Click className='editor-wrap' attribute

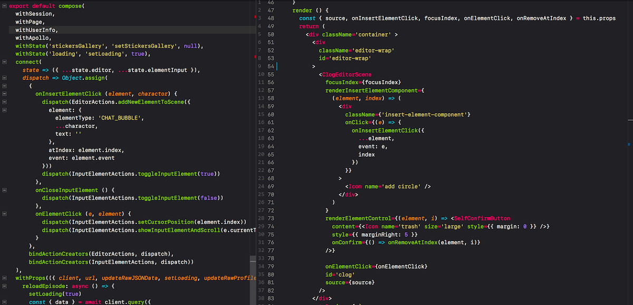(357, 51)
